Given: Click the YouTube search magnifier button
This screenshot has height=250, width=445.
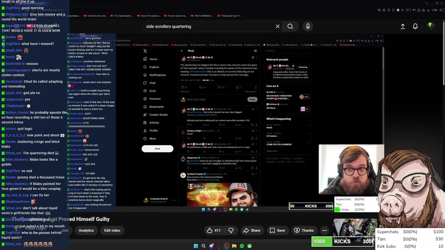Looking at the screenshot, I should 290,26.
